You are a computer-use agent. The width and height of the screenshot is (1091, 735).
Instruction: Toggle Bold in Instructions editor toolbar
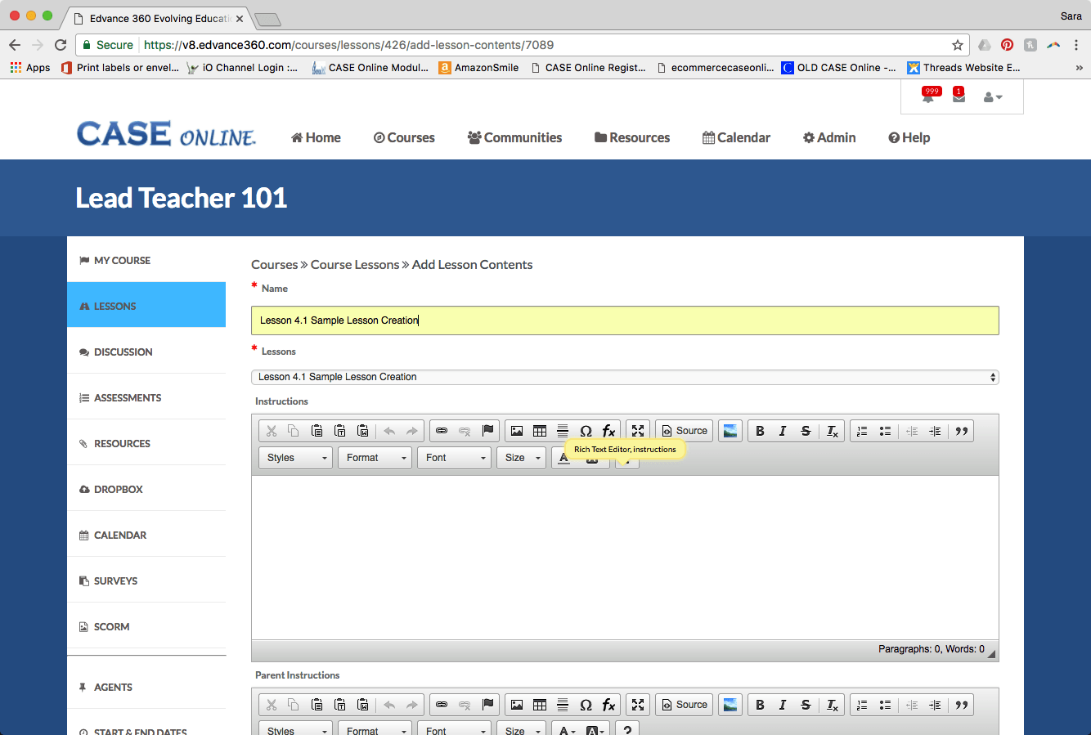click(x=760, y=431)
